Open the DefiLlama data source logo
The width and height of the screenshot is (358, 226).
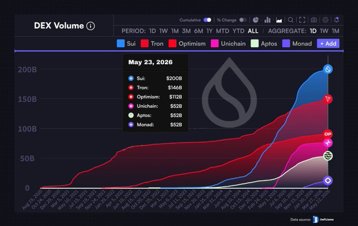pos(323,220)
